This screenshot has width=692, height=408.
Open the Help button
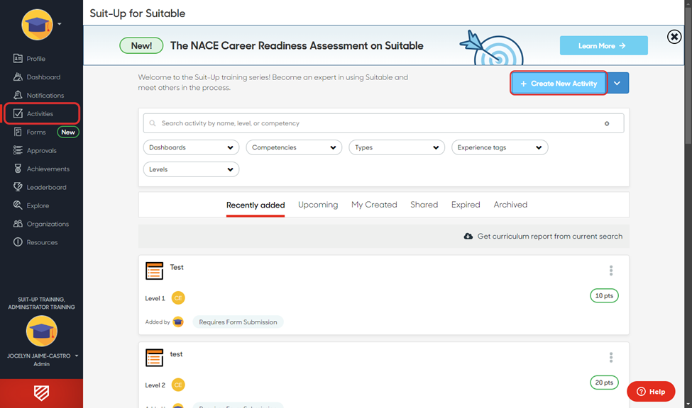click(x=651, y=391)
